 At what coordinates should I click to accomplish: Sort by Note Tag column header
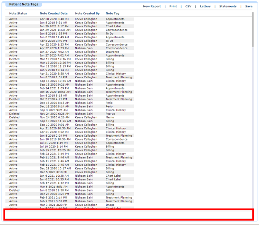(113, 13)
